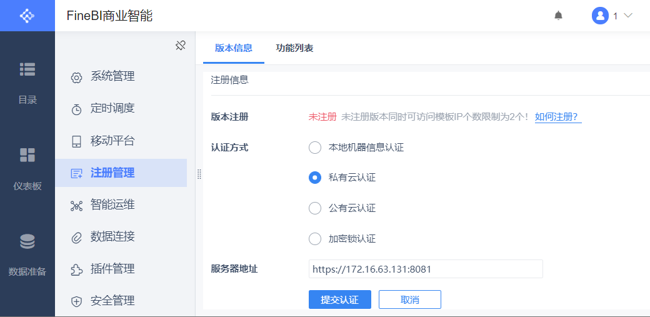
Task: Click the notification bell icon
Action: [x=558, y=16]
